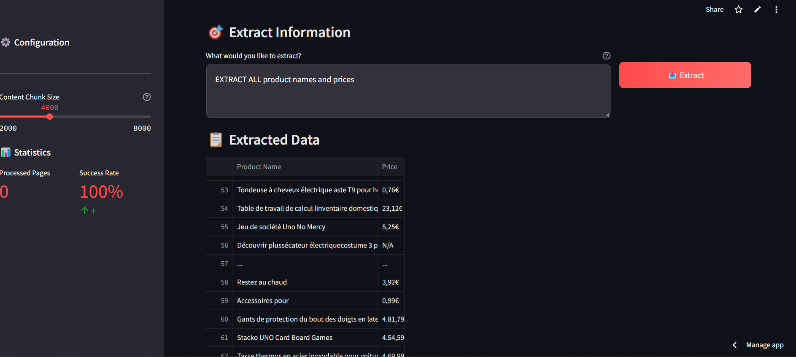
Task: Click the Content Chunk Size slider handle
Action: [x=50, y=116]
